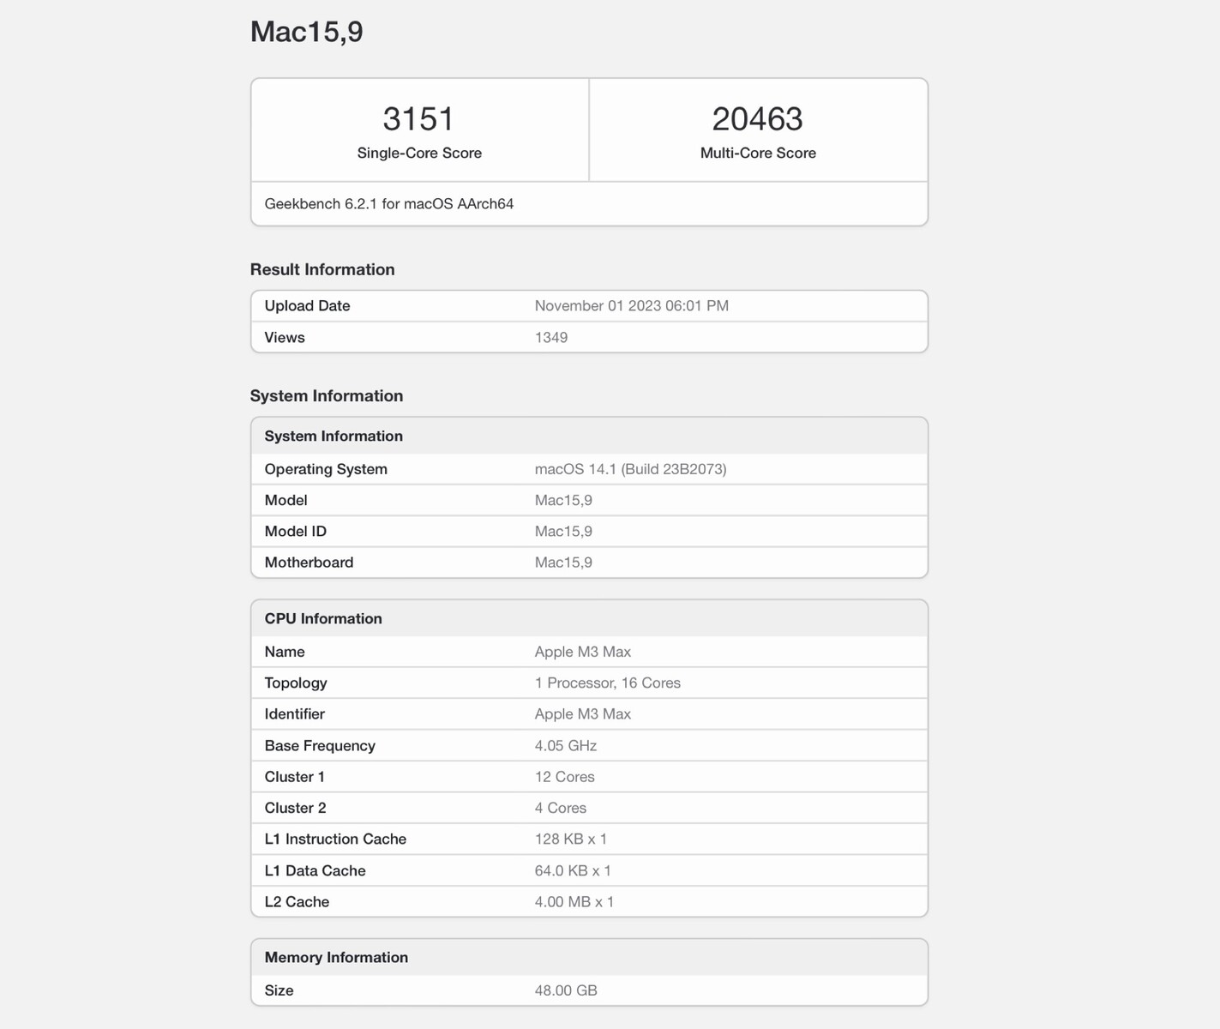Select the 'Upload Date' row label

(307, 306)
